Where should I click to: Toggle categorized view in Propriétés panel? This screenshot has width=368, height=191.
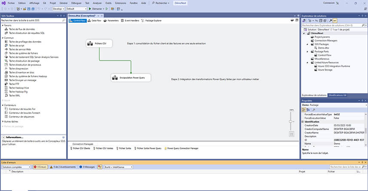304,110
